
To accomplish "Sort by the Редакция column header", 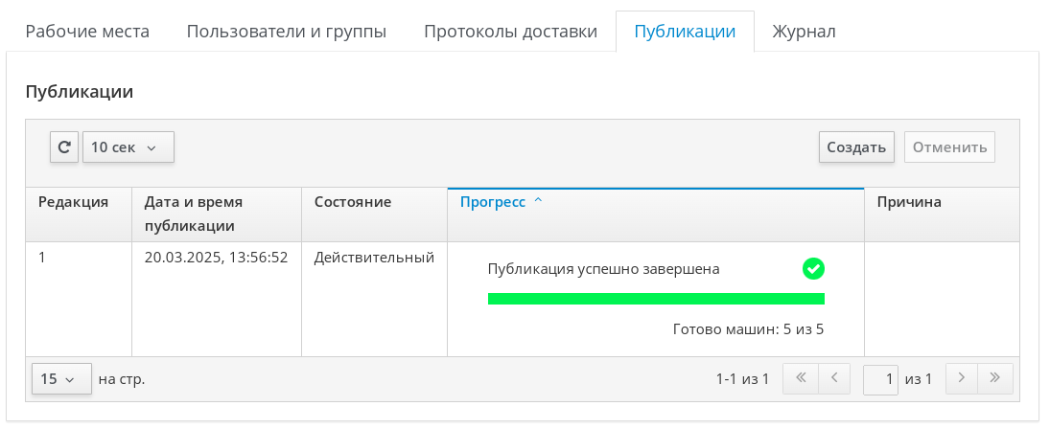I will coord(73,202).
